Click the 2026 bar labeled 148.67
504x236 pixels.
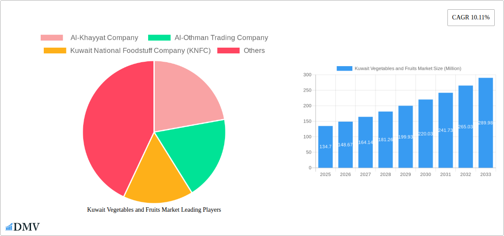[x=346, y=145]
